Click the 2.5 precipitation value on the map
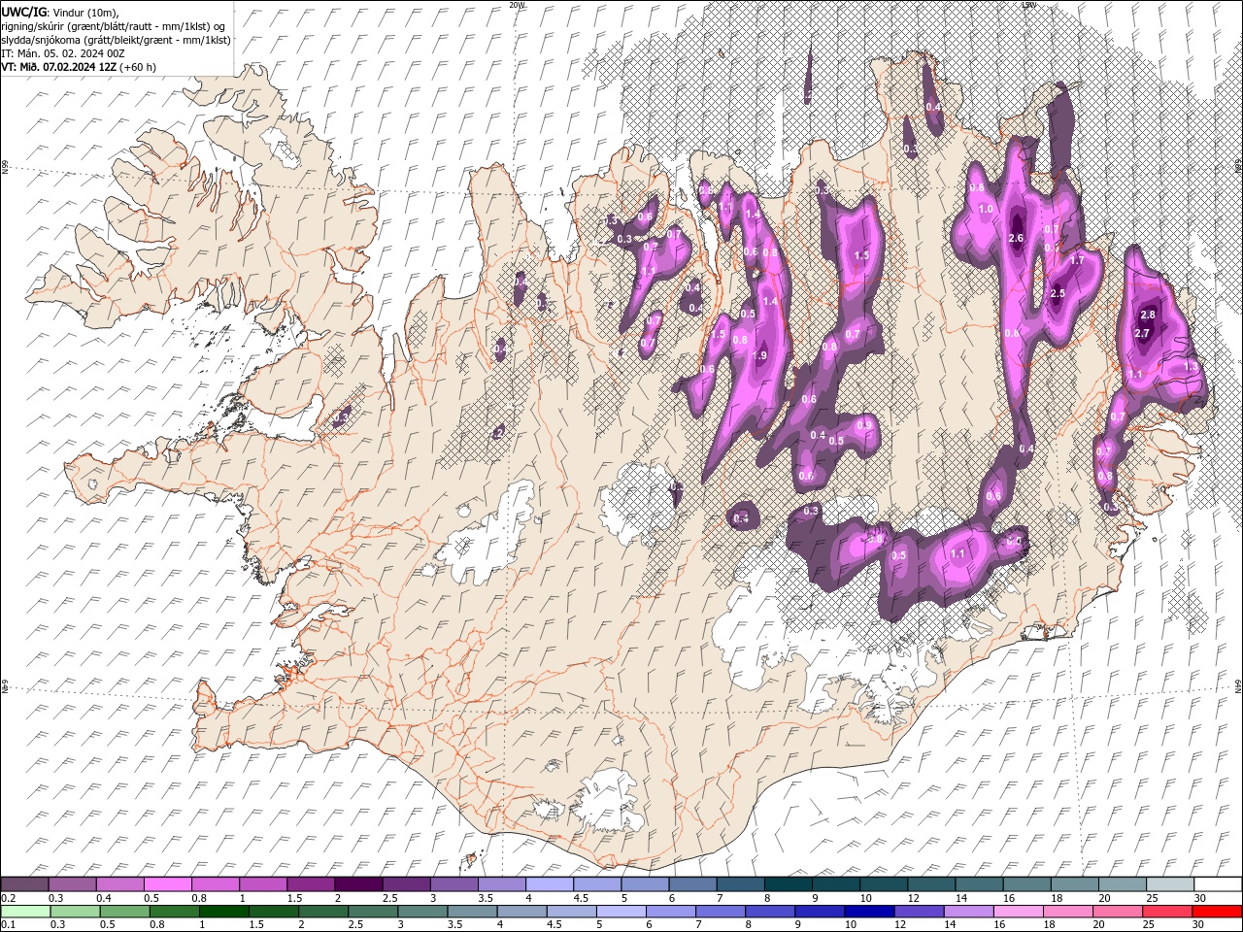Screen dimensions: 1243x932 (x=1058, y=293)
